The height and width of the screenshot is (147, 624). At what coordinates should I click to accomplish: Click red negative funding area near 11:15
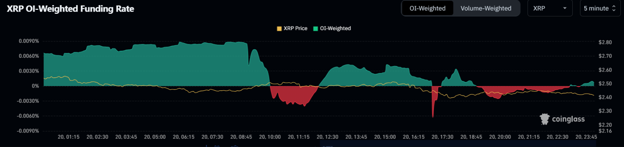[295, 95]
